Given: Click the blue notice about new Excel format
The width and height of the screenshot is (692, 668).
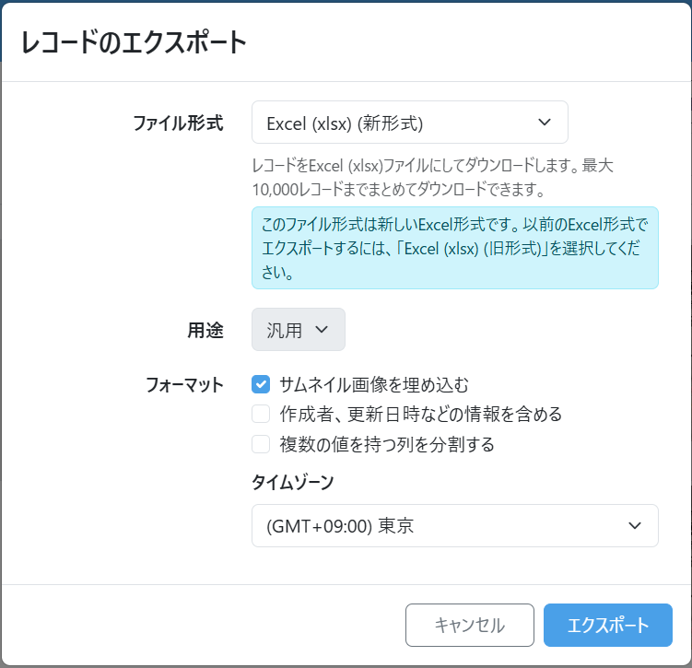Looking at the screenshot, I should coord(454,248).
